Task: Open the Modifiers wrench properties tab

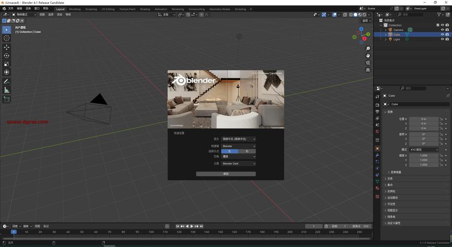Action: click(x=377, y=155)
